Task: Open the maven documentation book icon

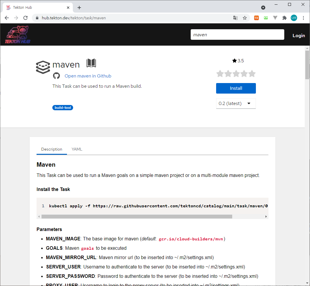Action: pyautogui.click(x=91, y=63)
